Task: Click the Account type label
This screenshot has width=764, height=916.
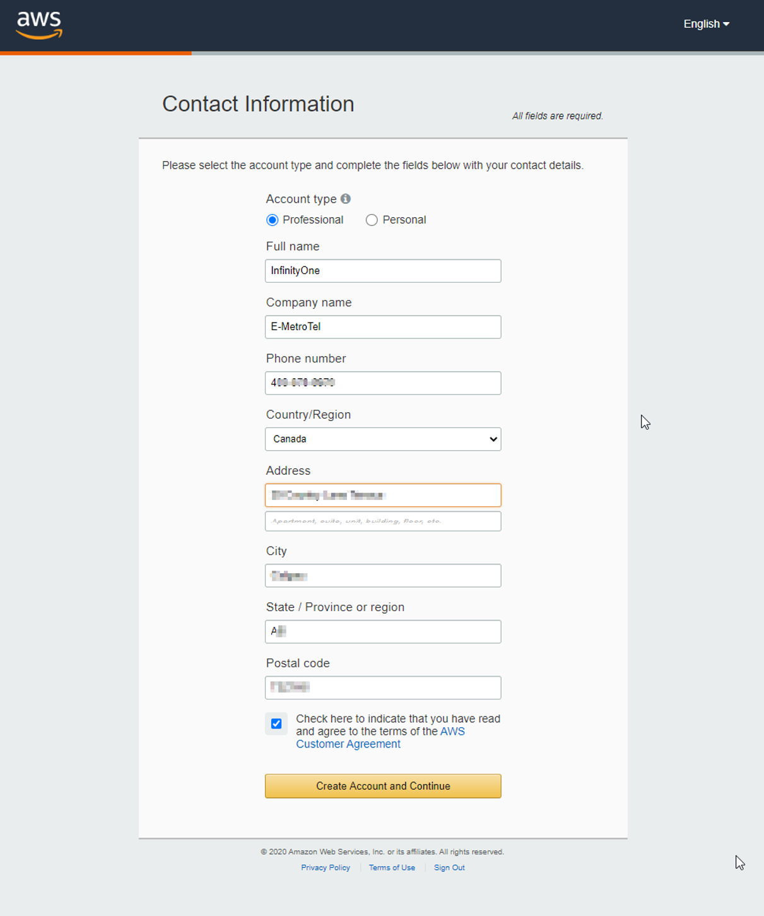Action: point(301,199)
